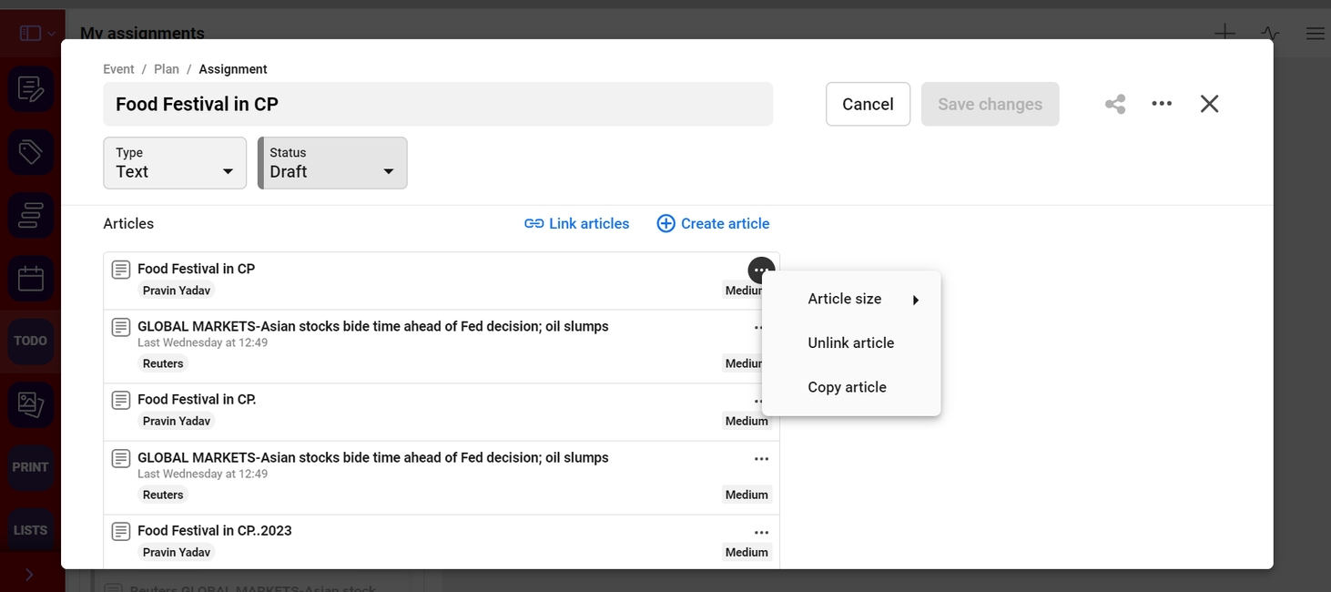1331x592 pixels.
Task: Click the Plan breadcrumb link
Action: click(x=167, y=69)
